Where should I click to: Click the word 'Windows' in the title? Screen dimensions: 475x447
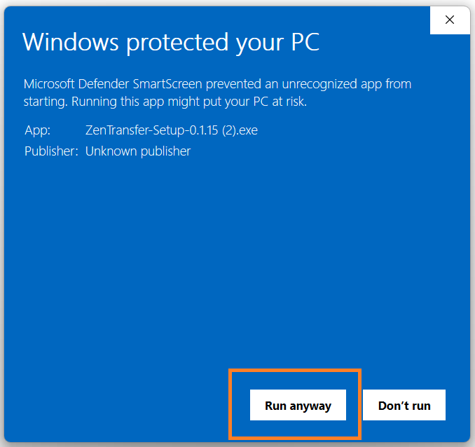click(70, 42)
